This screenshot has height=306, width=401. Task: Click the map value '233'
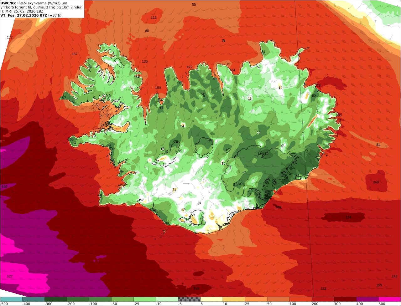point(323,288)
